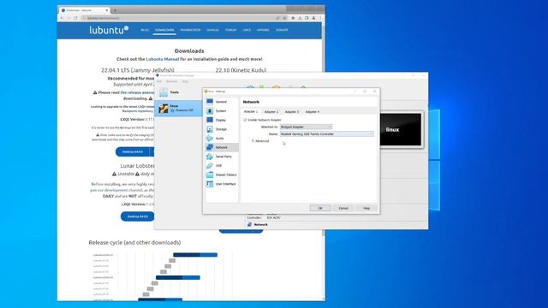Open Shared Folders settings category icon
The width and height of the screenshot is (548, 308).
210,175
